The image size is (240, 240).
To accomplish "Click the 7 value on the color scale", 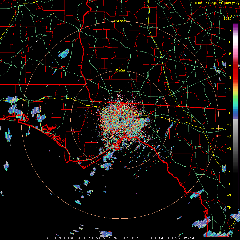I will click(x=230, y=30).
